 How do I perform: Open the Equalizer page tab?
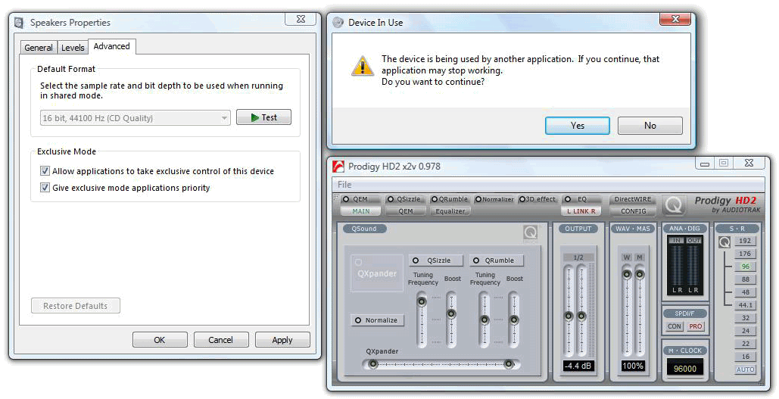pos(450,211)
